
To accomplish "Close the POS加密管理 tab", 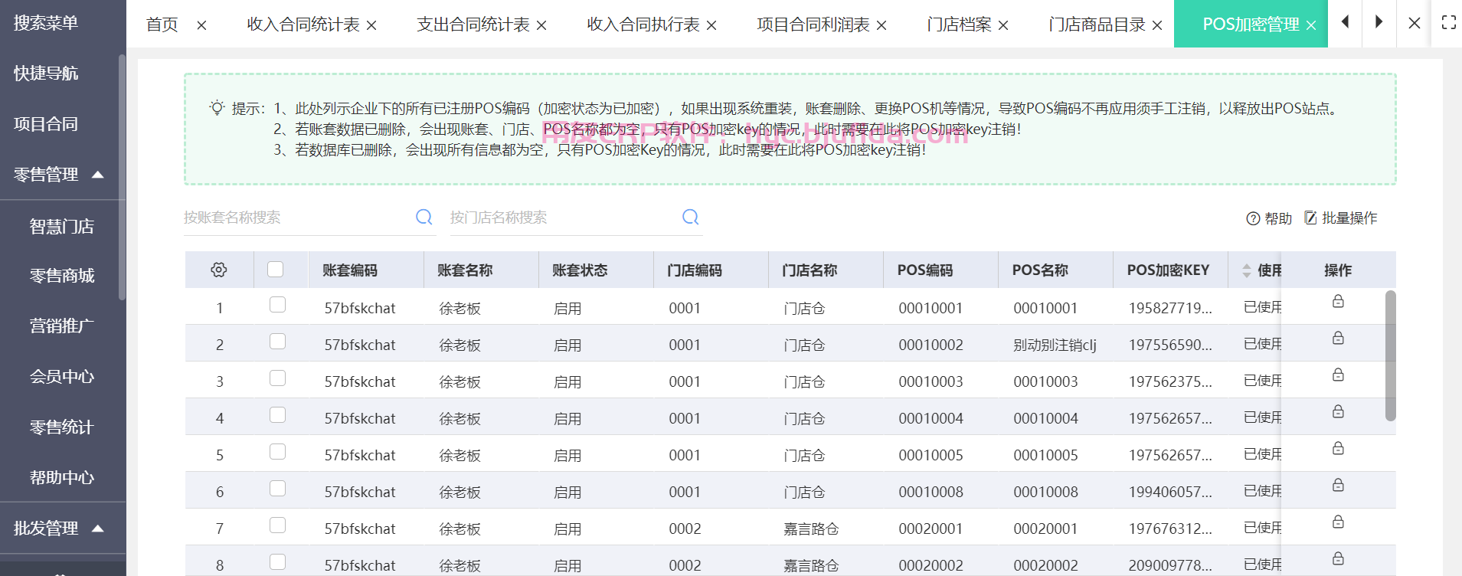I will 1311,25.
